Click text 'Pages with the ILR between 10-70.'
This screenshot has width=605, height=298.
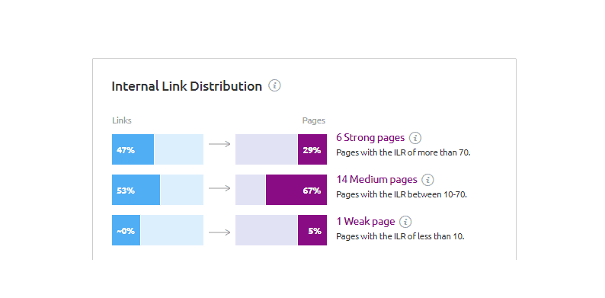(402, 194)
